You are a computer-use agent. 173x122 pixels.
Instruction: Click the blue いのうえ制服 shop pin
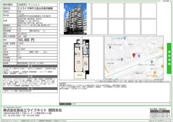(x=125, y=38)
